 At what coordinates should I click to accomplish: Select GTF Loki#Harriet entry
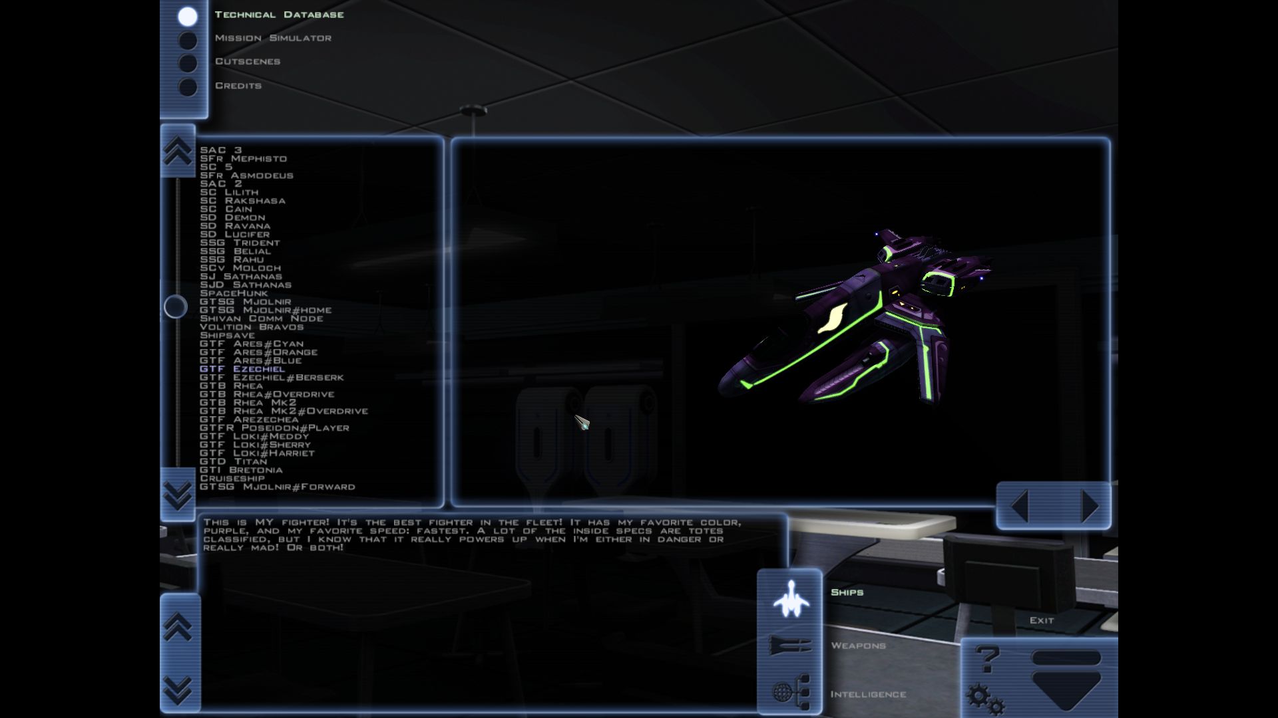[x=257, y=453]
